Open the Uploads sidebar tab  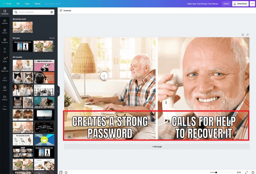(5, 22)
